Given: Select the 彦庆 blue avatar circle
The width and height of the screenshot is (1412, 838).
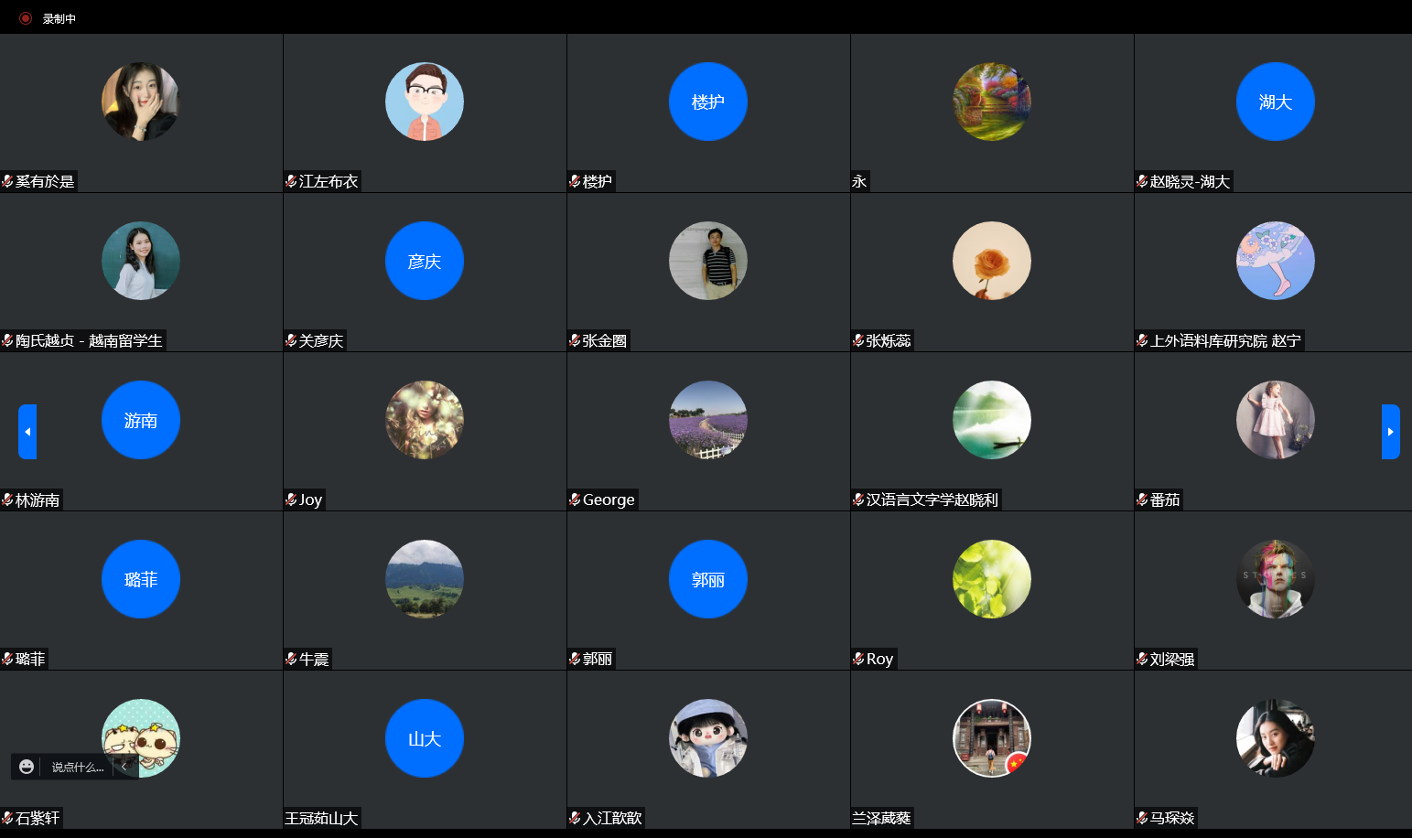Looking at the screenshot, I should click(x=424, y=261).
